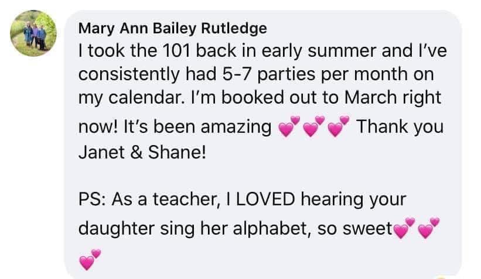The image size is (481, 279).
Task: Click the first heart emoji after "amazing"
Action: 289,126
